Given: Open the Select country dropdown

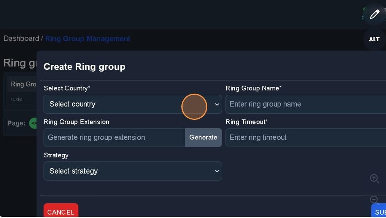Looking at the screenshot, I should [132, 104].
